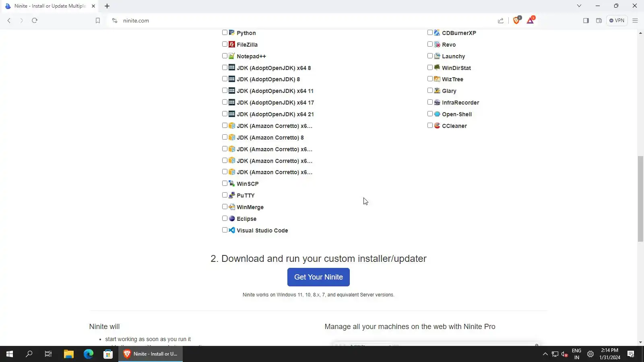Click the JDK (AdoptOpenJDK) x64 21 label
644x362 pixels.
click(x=275, y=114)
